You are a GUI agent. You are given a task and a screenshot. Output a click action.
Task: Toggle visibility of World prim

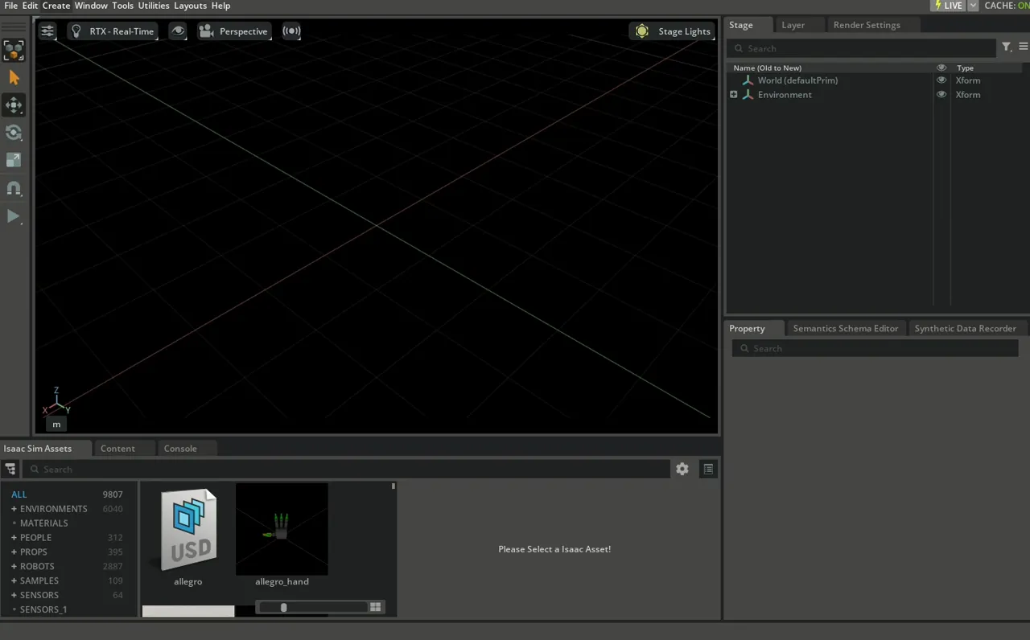pyautogui.click(x=941, y=80)
